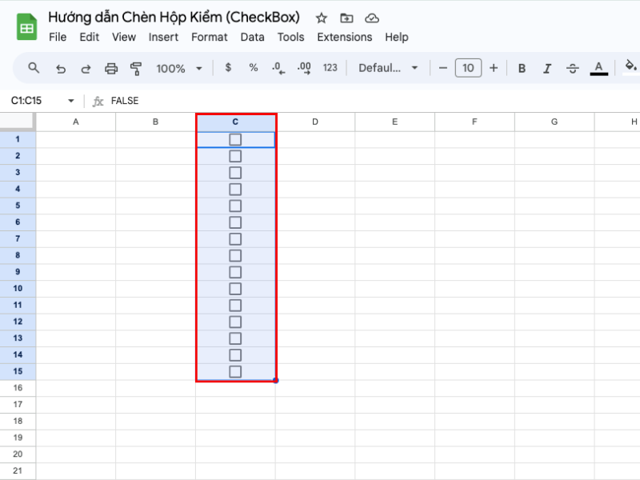
Task: Print the spreadsheet
Action: [x=111, y=68]
